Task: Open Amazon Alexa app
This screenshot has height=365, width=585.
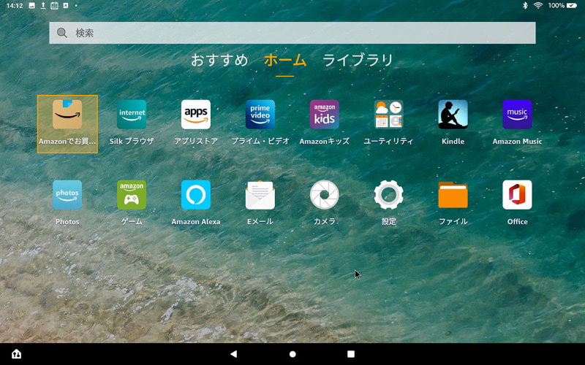Action: tap(196, 195)
